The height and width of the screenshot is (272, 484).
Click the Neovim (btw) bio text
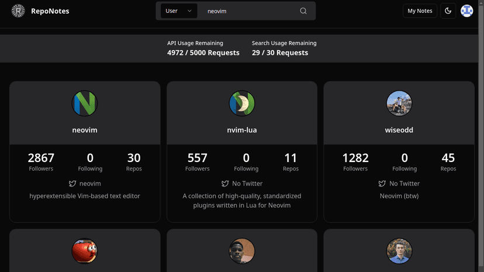(x=399, y=196)
